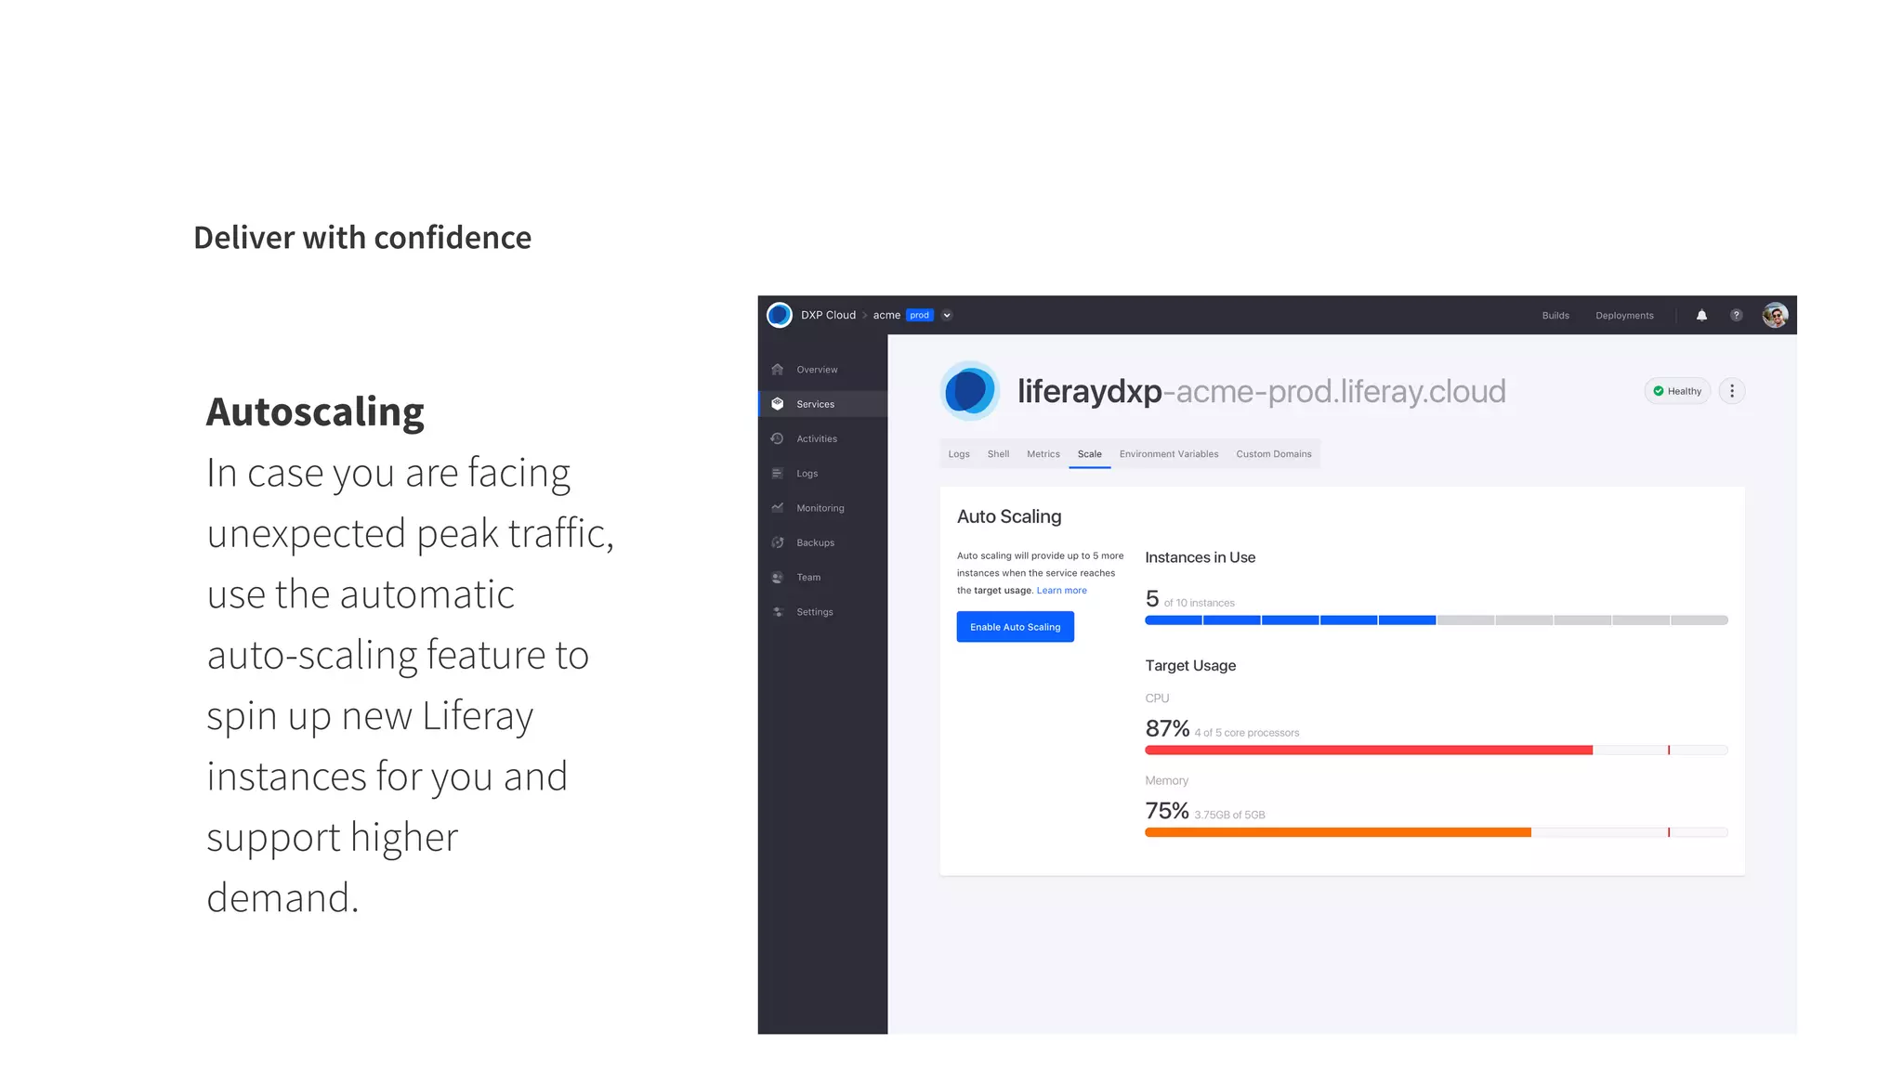This screenshot has height=1070, width=1903.
Task: Click the Backups icon in sidebar
Action: click(778, 542)
